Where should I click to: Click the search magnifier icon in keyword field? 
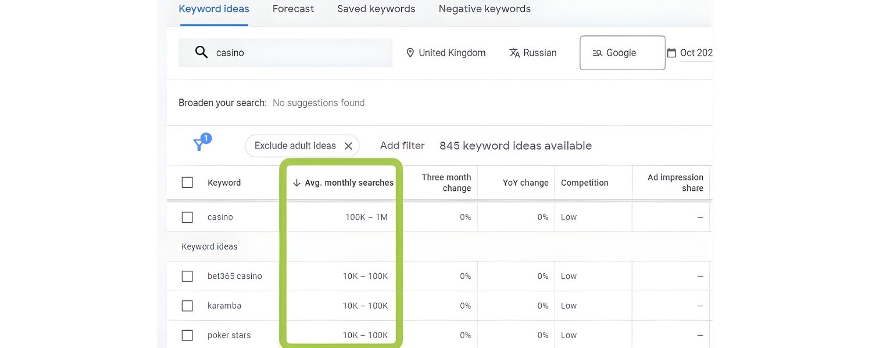point(201,52)
